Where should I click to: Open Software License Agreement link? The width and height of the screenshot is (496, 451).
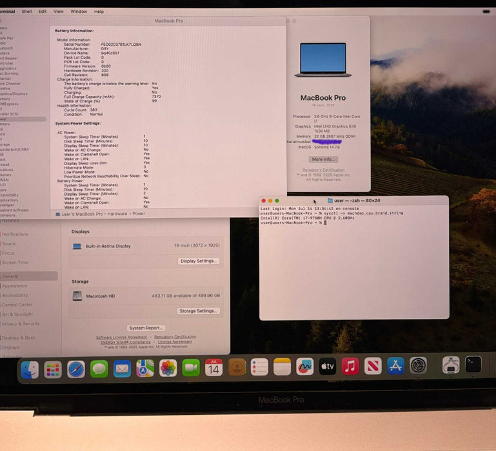[x=121, y=337]
